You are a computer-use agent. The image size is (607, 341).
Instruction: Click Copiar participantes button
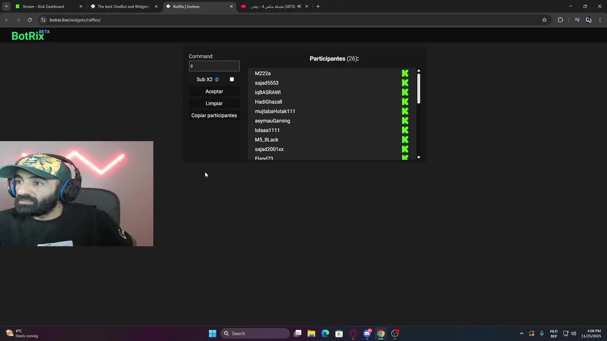[x=214, y=116]
